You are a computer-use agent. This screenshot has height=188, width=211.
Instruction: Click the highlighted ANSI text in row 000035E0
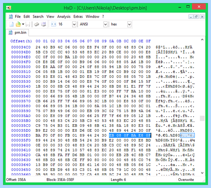187,135
